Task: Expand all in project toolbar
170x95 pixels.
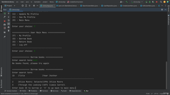Action: coord(26,6)
